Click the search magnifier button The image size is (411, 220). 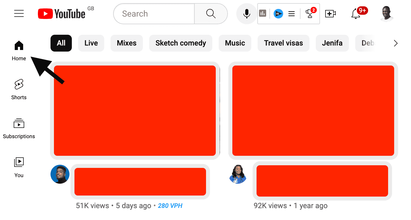coord(211,14)
